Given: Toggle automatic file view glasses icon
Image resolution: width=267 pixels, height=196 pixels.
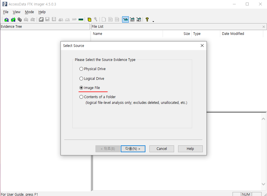Looking at the screenshot, I should (126, 19).
